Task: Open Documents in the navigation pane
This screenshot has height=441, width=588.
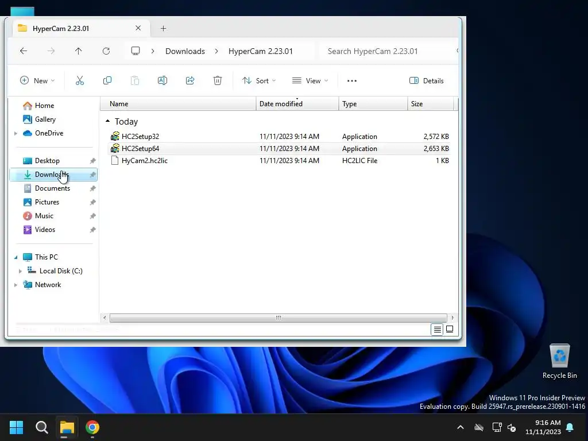Action: (53, 188)
